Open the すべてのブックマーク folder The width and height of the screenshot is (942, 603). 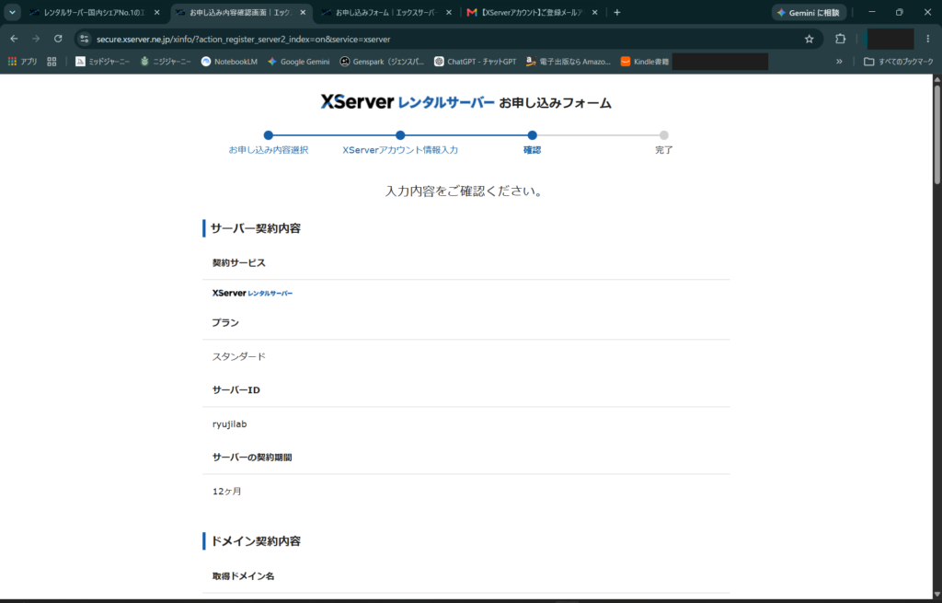tap(898, 62)
